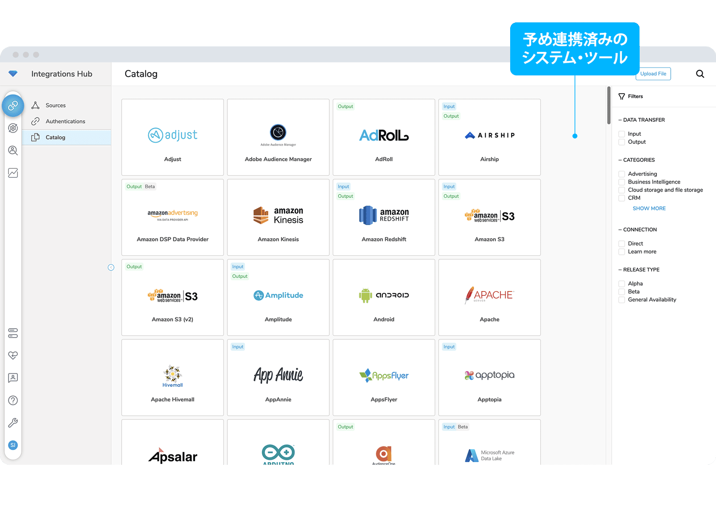The width and height of the screenshot is (716, 527).
Task: Click the gear settings icon in left rail
Action: (13, 128)
